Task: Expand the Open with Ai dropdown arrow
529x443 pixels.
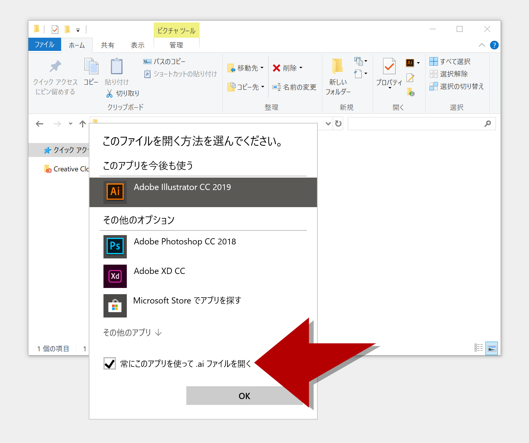Action: pos(418,63)
